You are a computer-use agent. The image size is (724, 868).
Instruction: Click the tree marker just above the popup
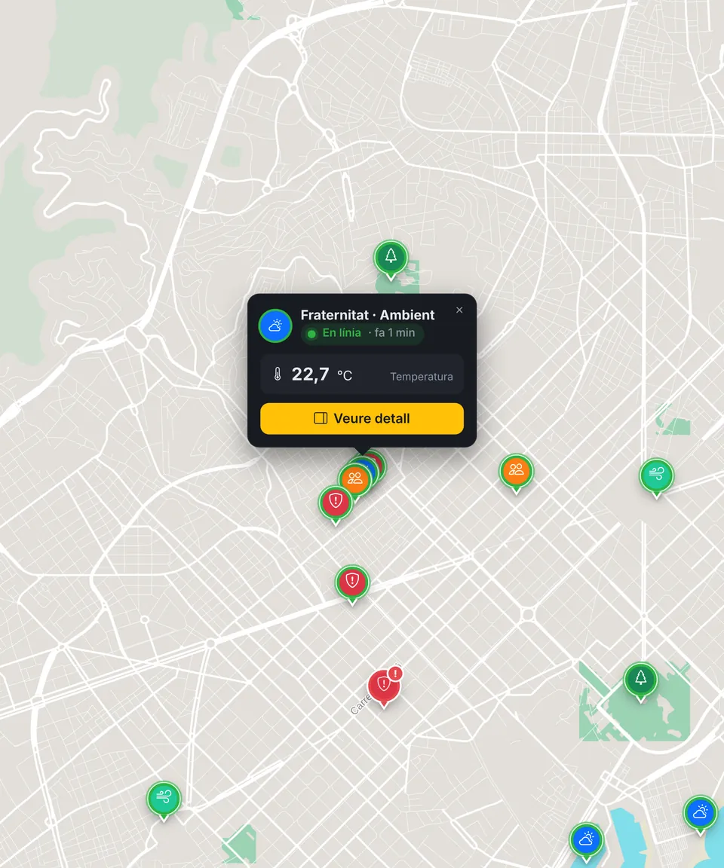[391, 258]
